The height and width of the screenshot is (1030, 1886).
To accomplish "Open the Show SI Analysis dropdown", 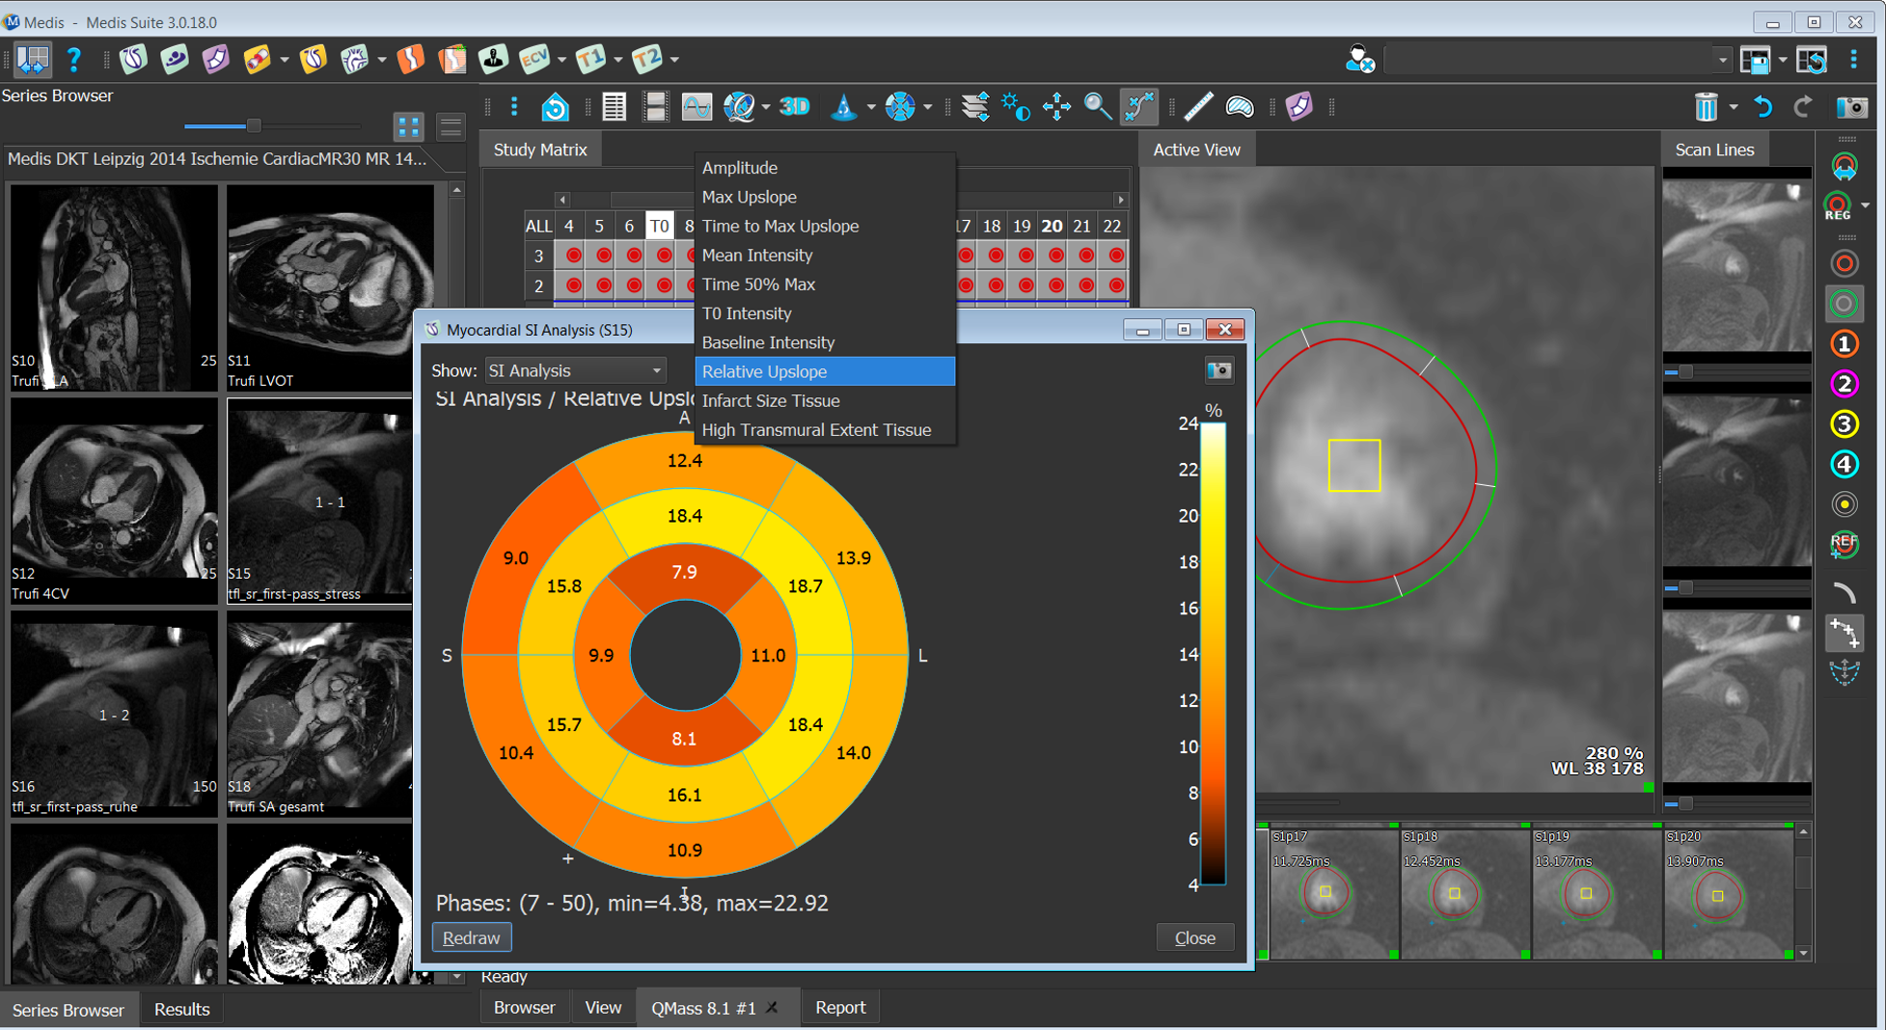I will 575,370.
